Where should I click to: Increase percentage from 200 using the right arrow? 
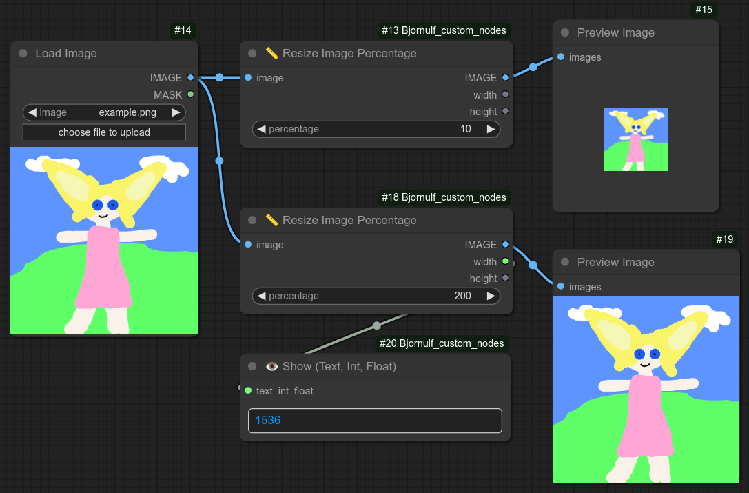click(x=491, y=296)
